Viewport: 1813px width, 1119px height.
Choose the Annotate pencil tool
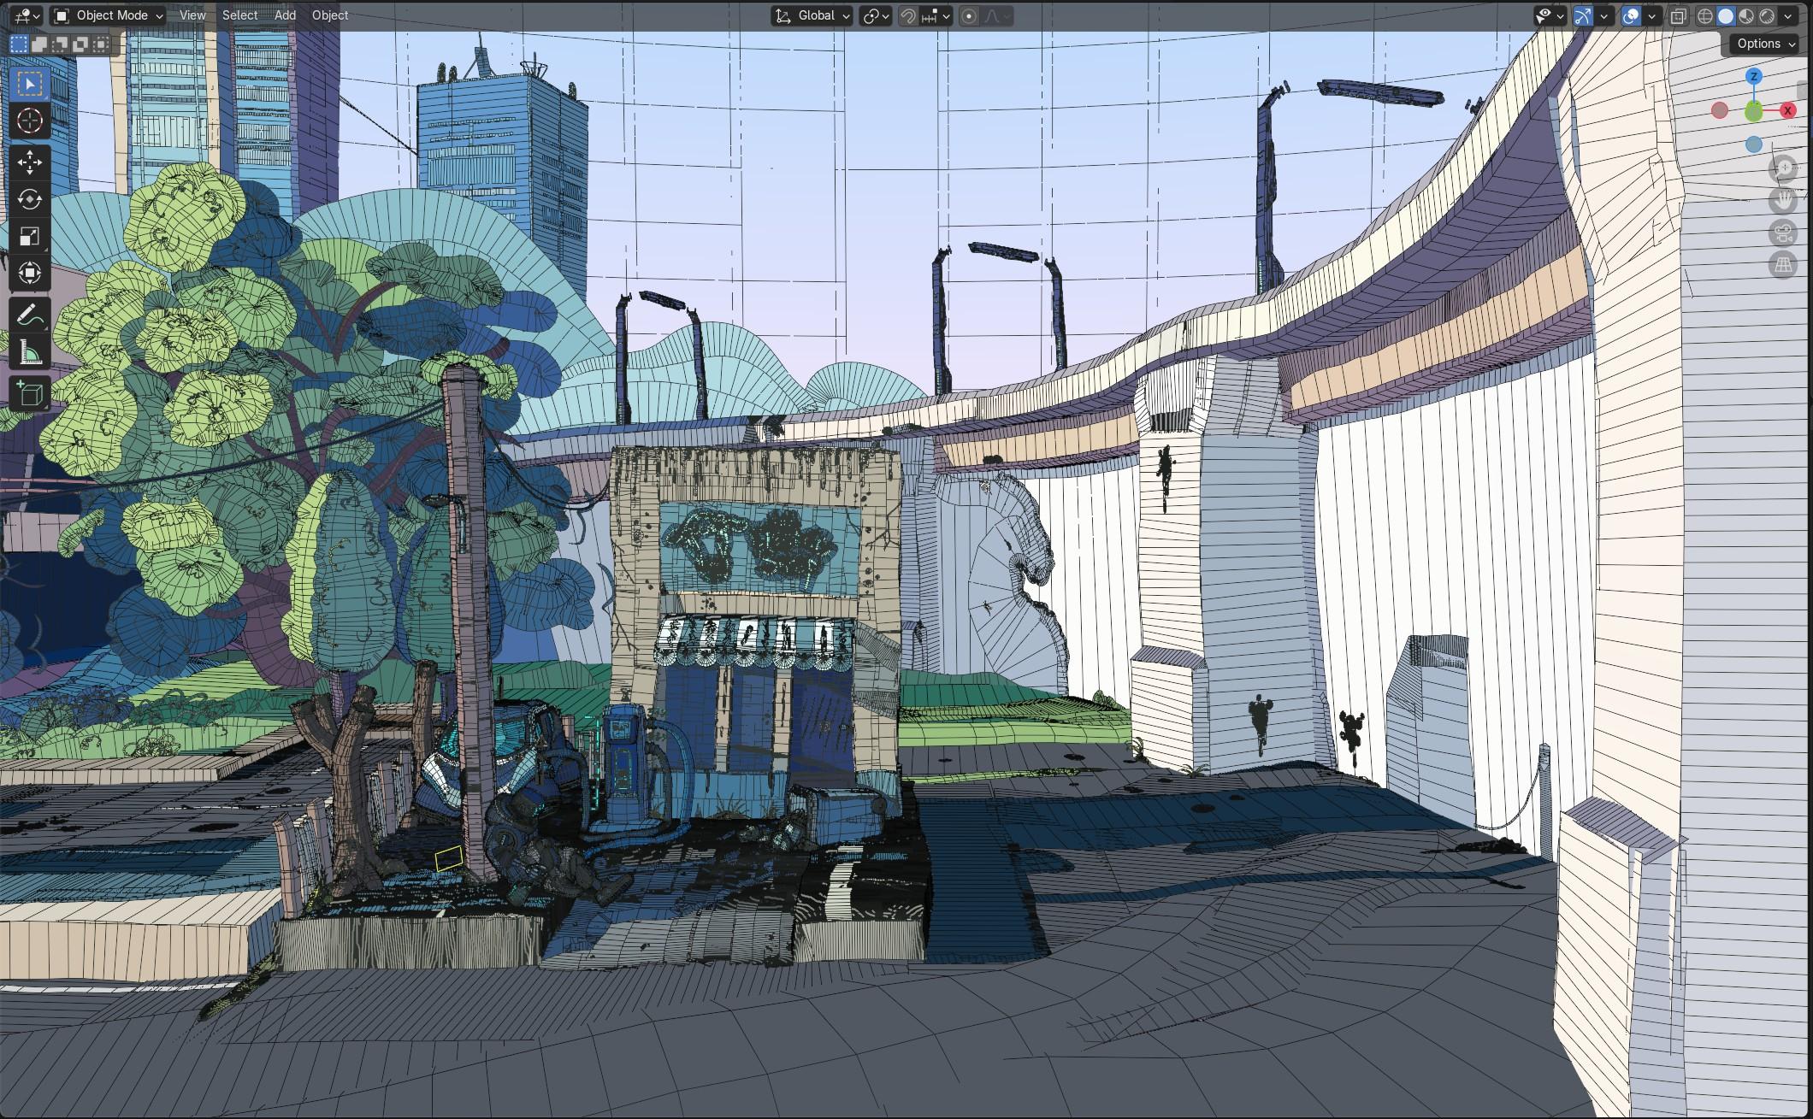[29, 315]
